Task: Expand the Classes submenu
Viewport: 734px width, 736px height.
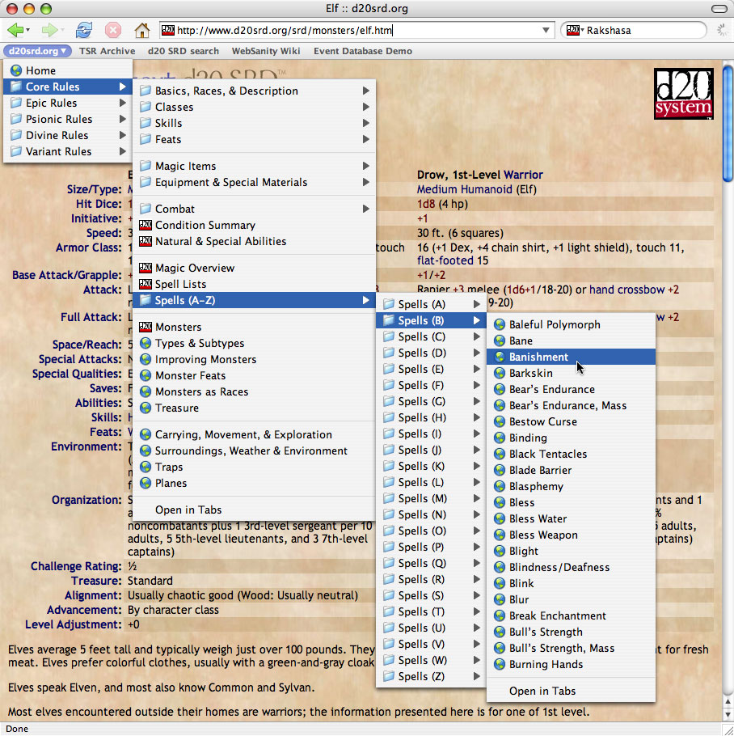Action: 255,107
